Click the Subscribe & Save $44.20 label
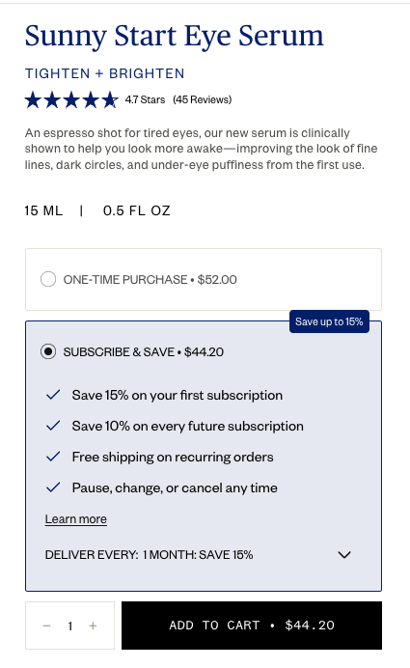 coord(144,352)
